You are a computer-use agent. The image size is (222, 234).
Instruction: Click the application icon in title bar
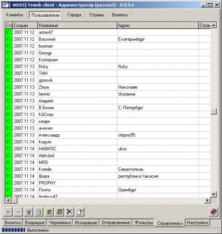pyautogui.click(x=5, y=5)
